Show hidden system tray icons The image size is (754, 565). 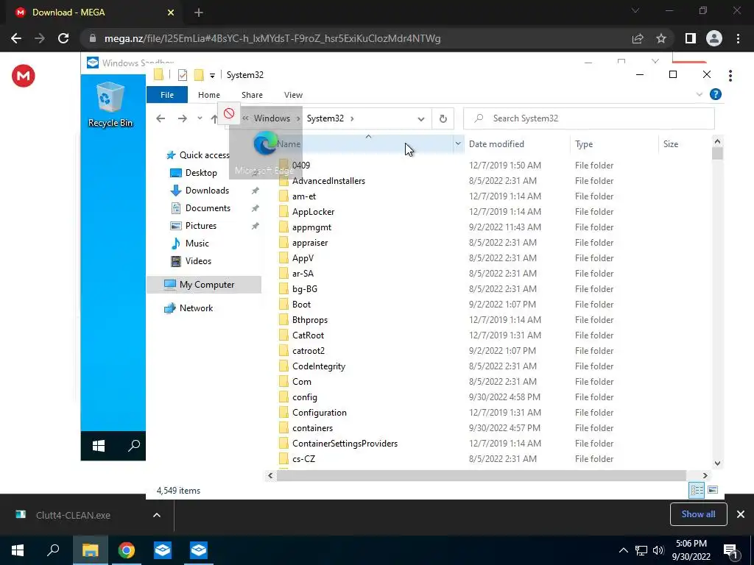pos(623,550)
